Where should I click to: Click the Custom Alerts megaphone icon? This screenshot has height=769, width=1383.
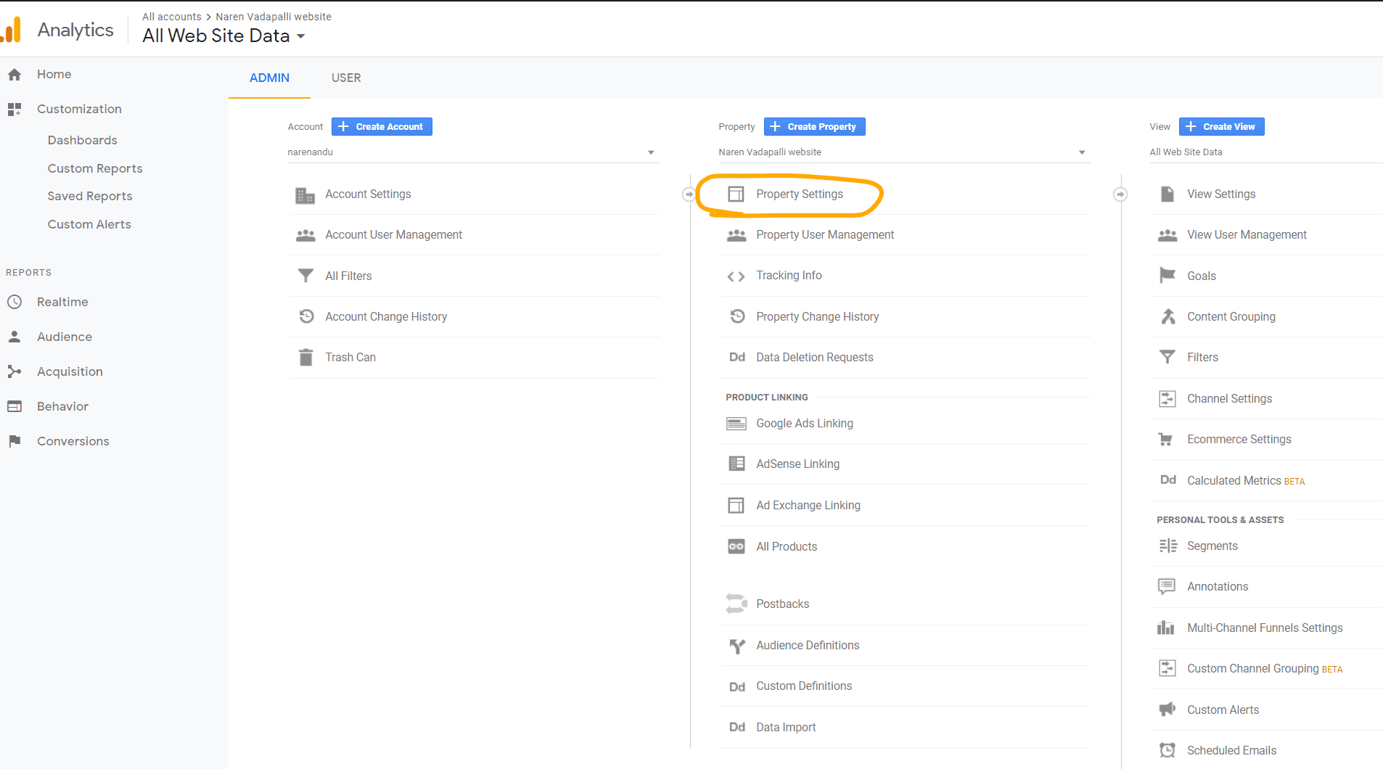click(x=1167, y=710)
